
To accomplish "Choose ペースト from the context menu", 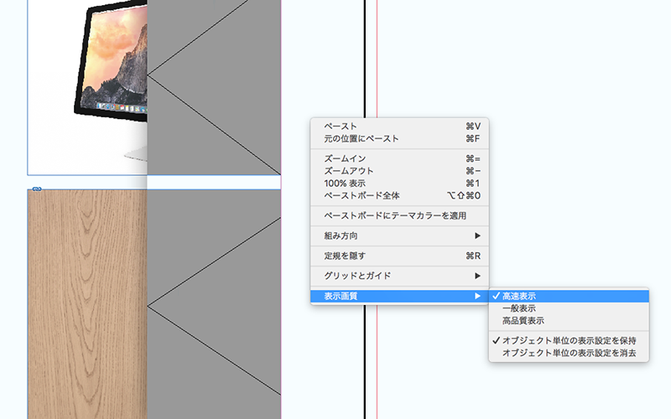I will click(400, 127).
